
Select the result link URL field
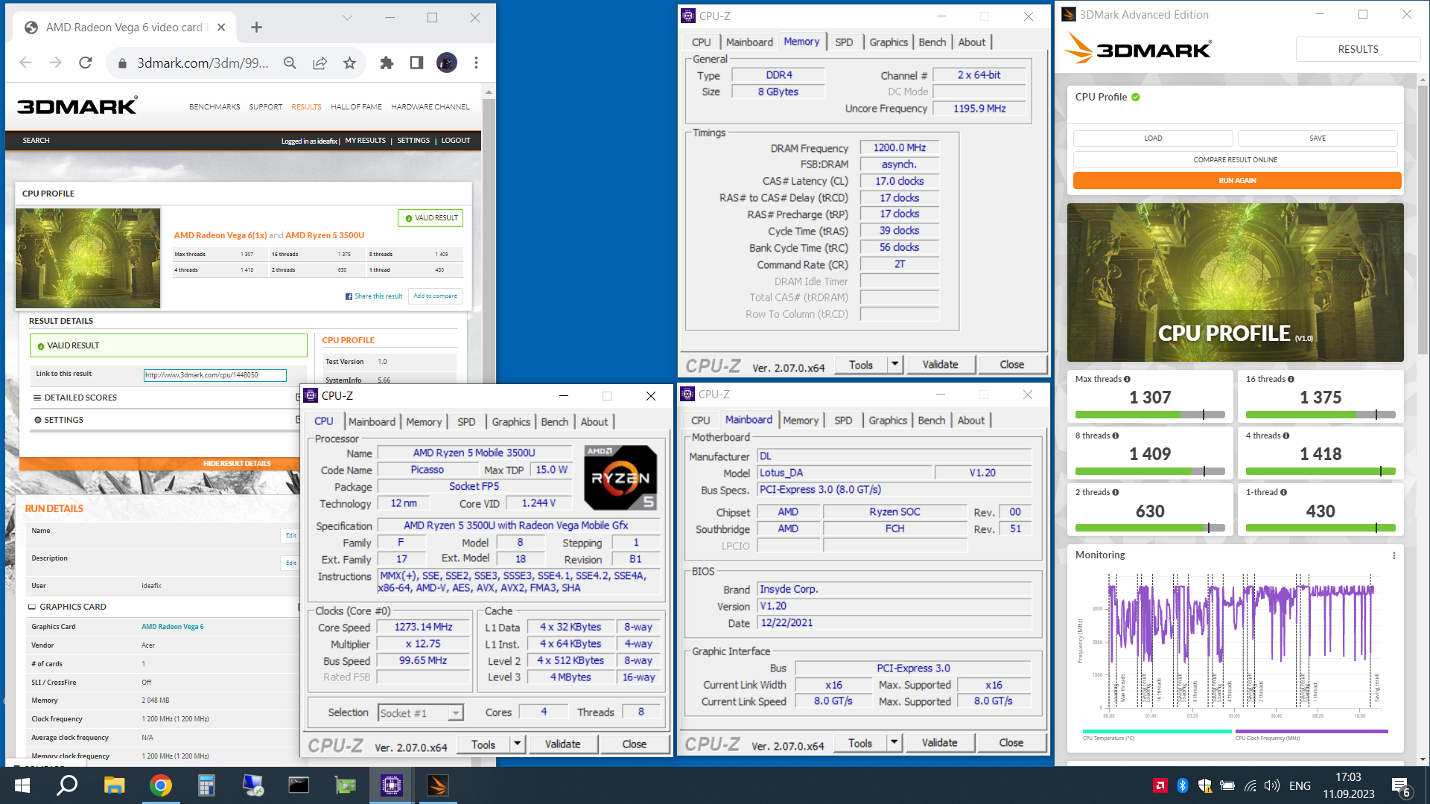point(214,375)
